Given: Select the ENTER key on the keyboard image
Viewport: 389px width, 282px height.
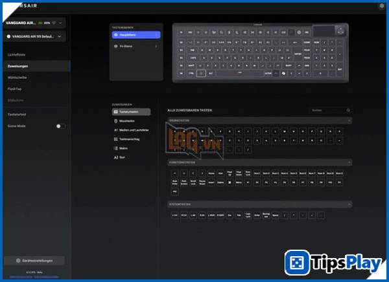Looking at the screenshot, I should coord(298,54).
